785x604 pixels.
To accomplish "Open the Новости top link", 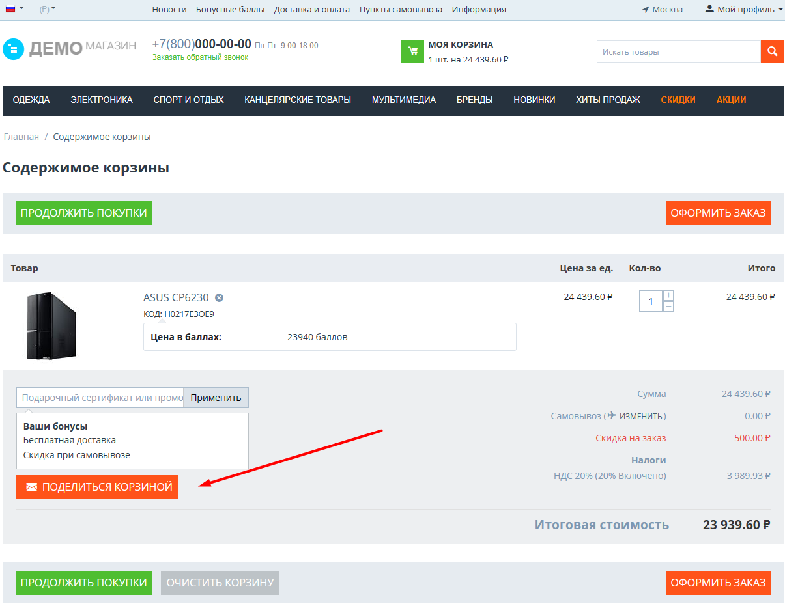I will point(169,9).
